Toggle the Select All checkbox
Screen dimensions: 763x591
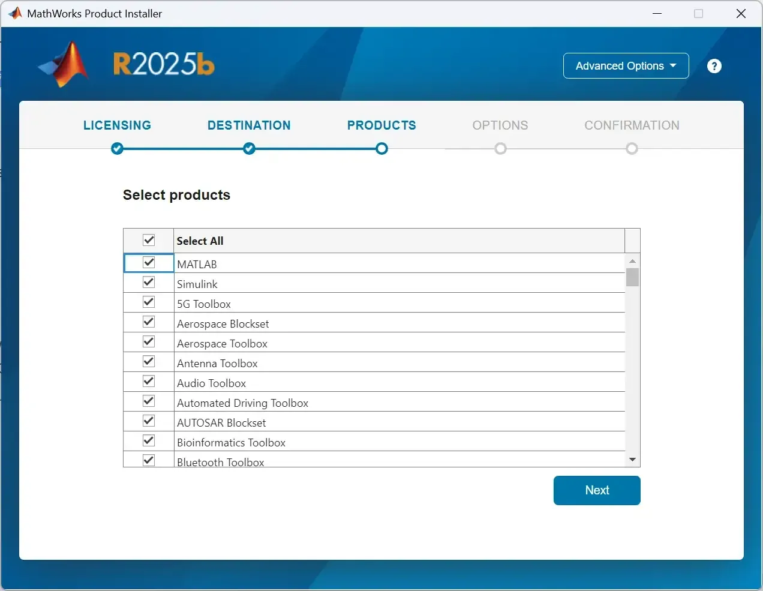(149, 240)
